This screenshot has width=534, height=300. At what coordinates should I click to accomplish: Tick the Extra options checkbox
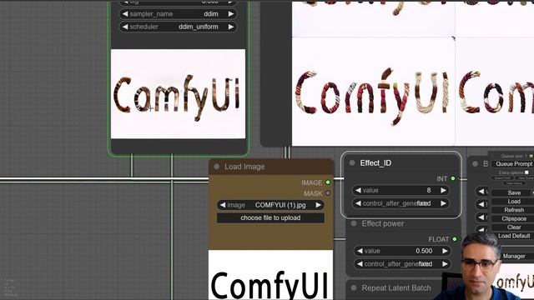pos(526,172)
